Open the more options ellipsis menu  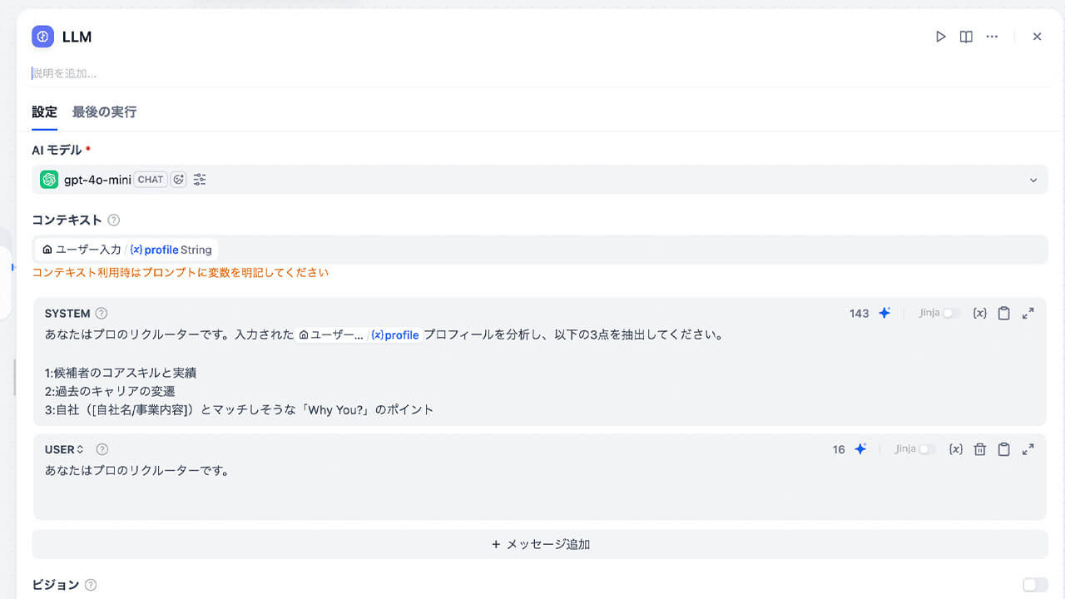click(992, 37)
